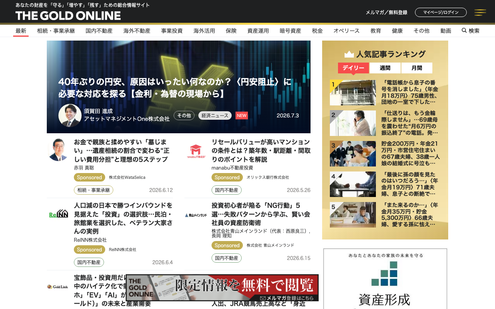Open ranking 4 thumbnail image
Viewport: 495px width, 309px height.
[x=353, y=184]
